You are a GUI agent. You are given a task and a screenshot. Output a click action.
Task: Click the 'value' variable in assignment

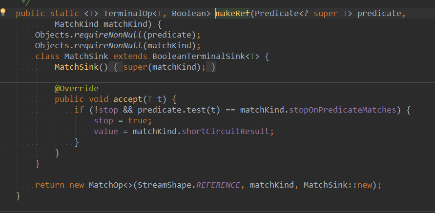coord(105,131)
